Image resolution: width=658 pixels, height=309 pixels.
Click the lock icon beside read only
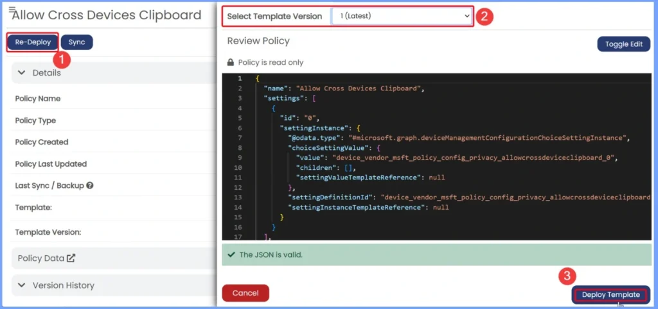click(231, 62)
